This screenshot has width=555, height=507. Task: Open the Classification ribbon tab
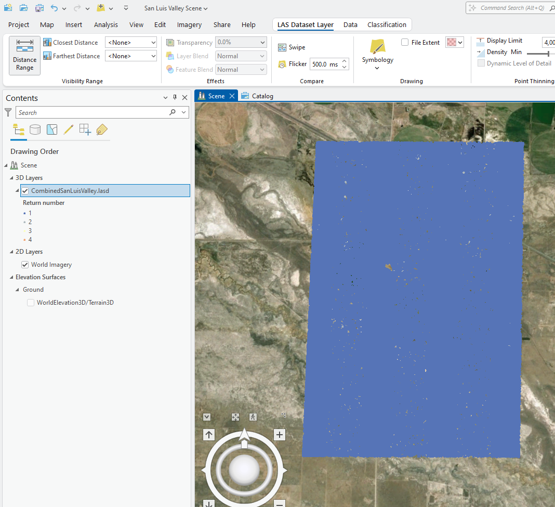387,24
